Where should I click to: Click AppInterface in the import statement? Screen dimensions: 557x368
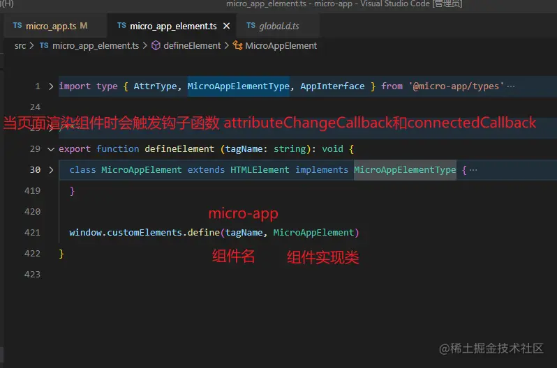pyautogui.click(x=332, y=86)
